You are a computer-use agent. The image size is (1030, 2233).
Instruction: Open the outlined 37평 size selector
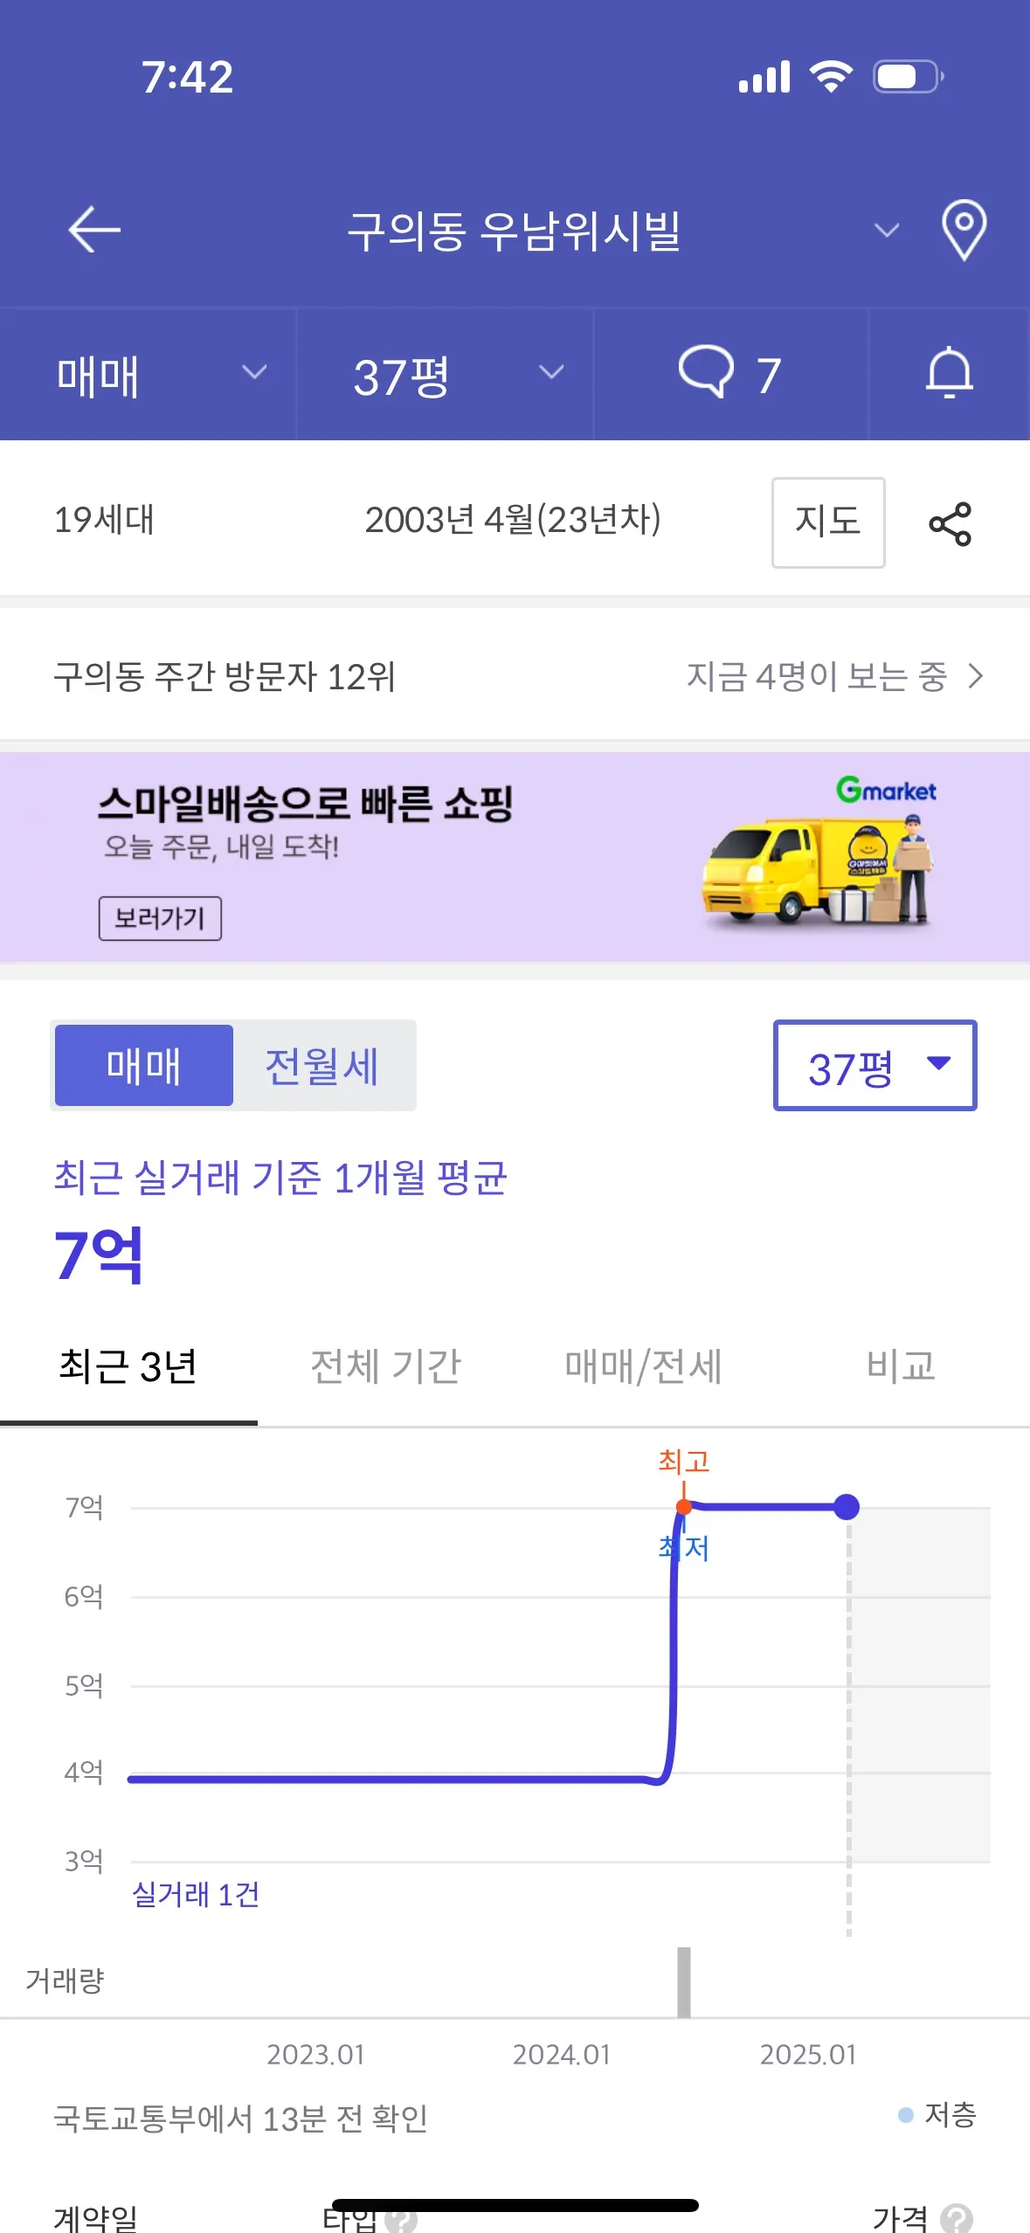click(874, 1065)
